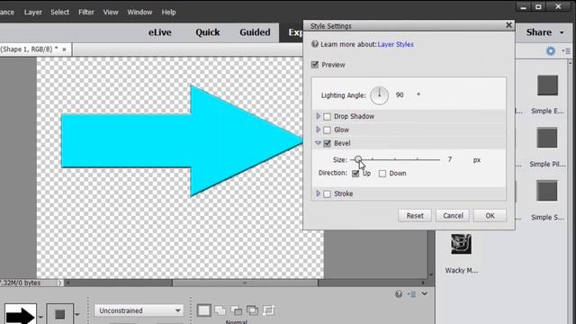Open the panel flyout menu beside the gear
576x324 pixels.
click(x=566, y=51)
